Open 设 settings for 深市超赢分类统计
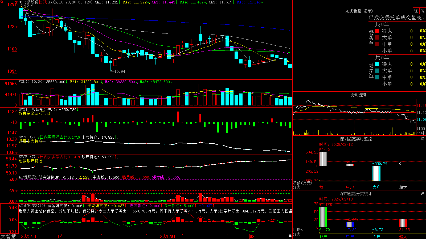This screenshot has width=426, height=239. 423,194
